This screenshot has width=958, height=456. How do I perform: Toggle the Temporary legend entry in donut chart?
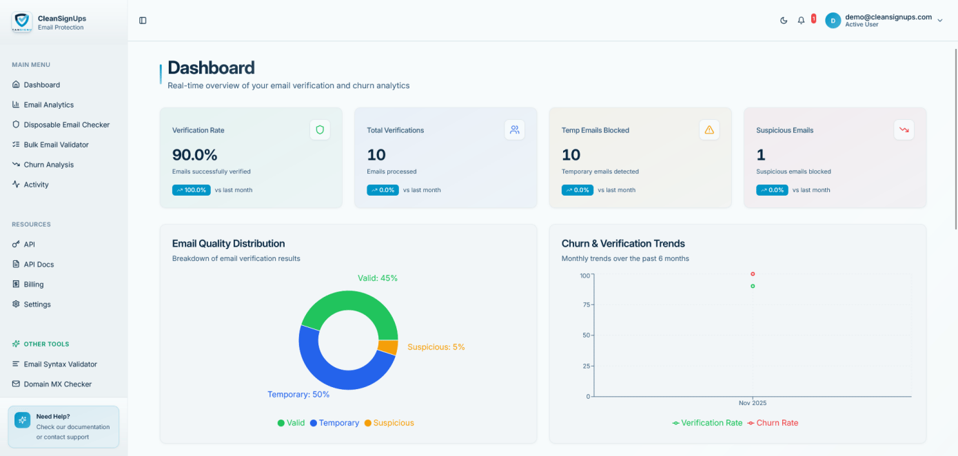click(x=334, y=423)
